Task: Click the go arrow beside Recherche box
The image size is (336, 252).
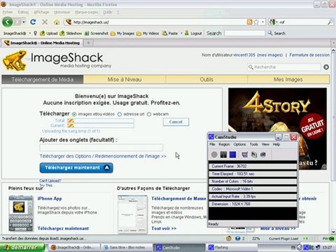Action: coord(326,67)
